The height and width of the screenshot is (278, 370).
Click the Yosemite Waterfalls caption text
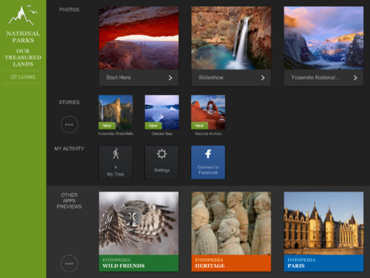point(116,134)
